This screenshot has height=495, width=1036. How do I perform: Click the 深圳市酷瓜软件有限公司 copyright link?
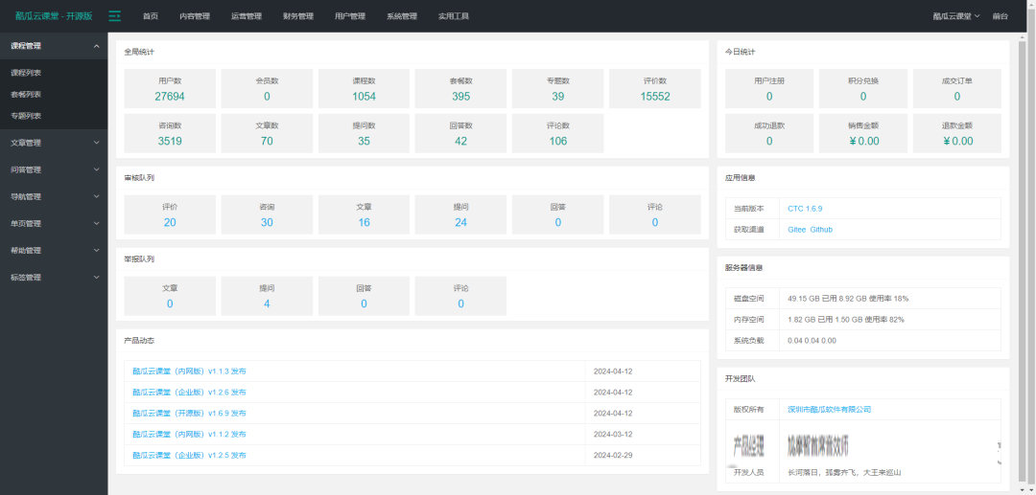click(x=829, y=409)
